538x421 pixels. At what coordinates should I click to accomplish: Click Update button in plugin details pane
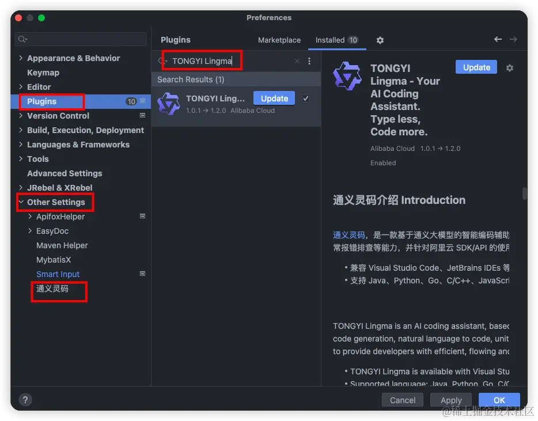[x=476, y=67]
